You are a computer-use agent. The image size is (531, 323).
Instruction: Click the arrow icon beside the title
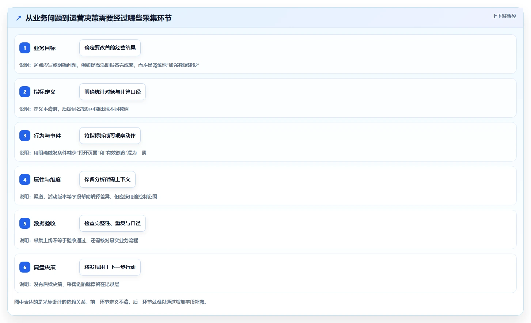click(x=19, y=18)
